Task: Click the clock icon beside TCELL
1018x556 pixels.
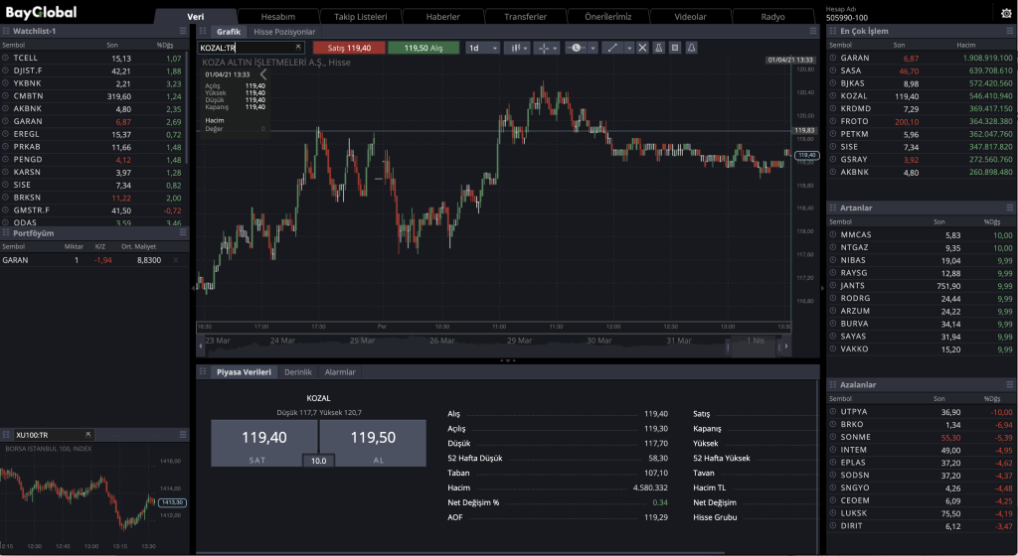Action: pos(6,59)
